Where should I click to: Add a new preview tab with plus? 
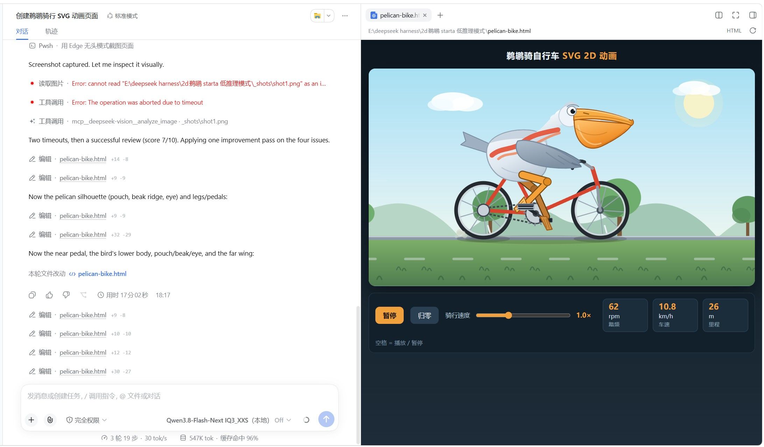[x=440, y=15]
